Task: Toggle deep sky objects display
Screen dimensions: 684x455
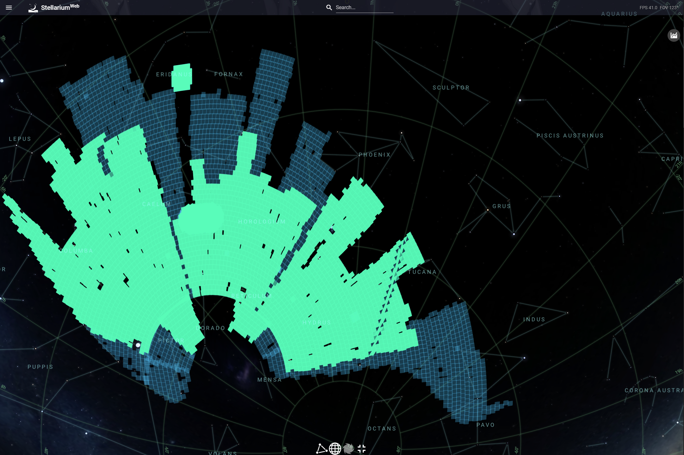Action: tap(348, 448)
